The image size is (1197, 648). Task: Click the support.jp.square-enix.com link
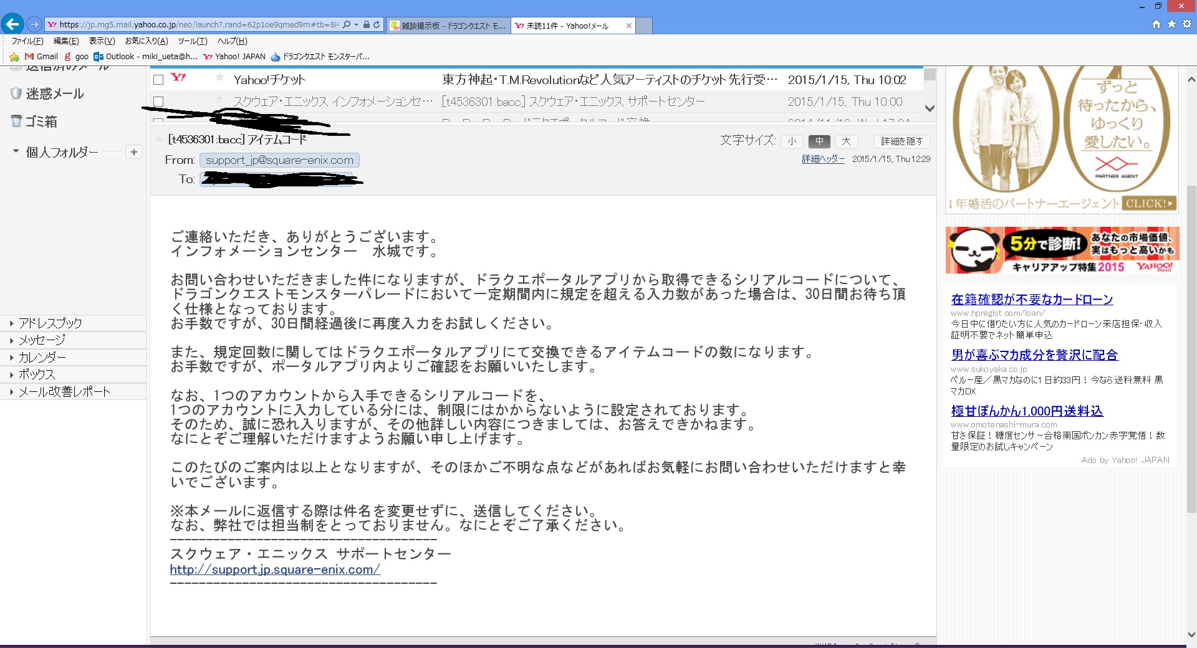(274, 569)
